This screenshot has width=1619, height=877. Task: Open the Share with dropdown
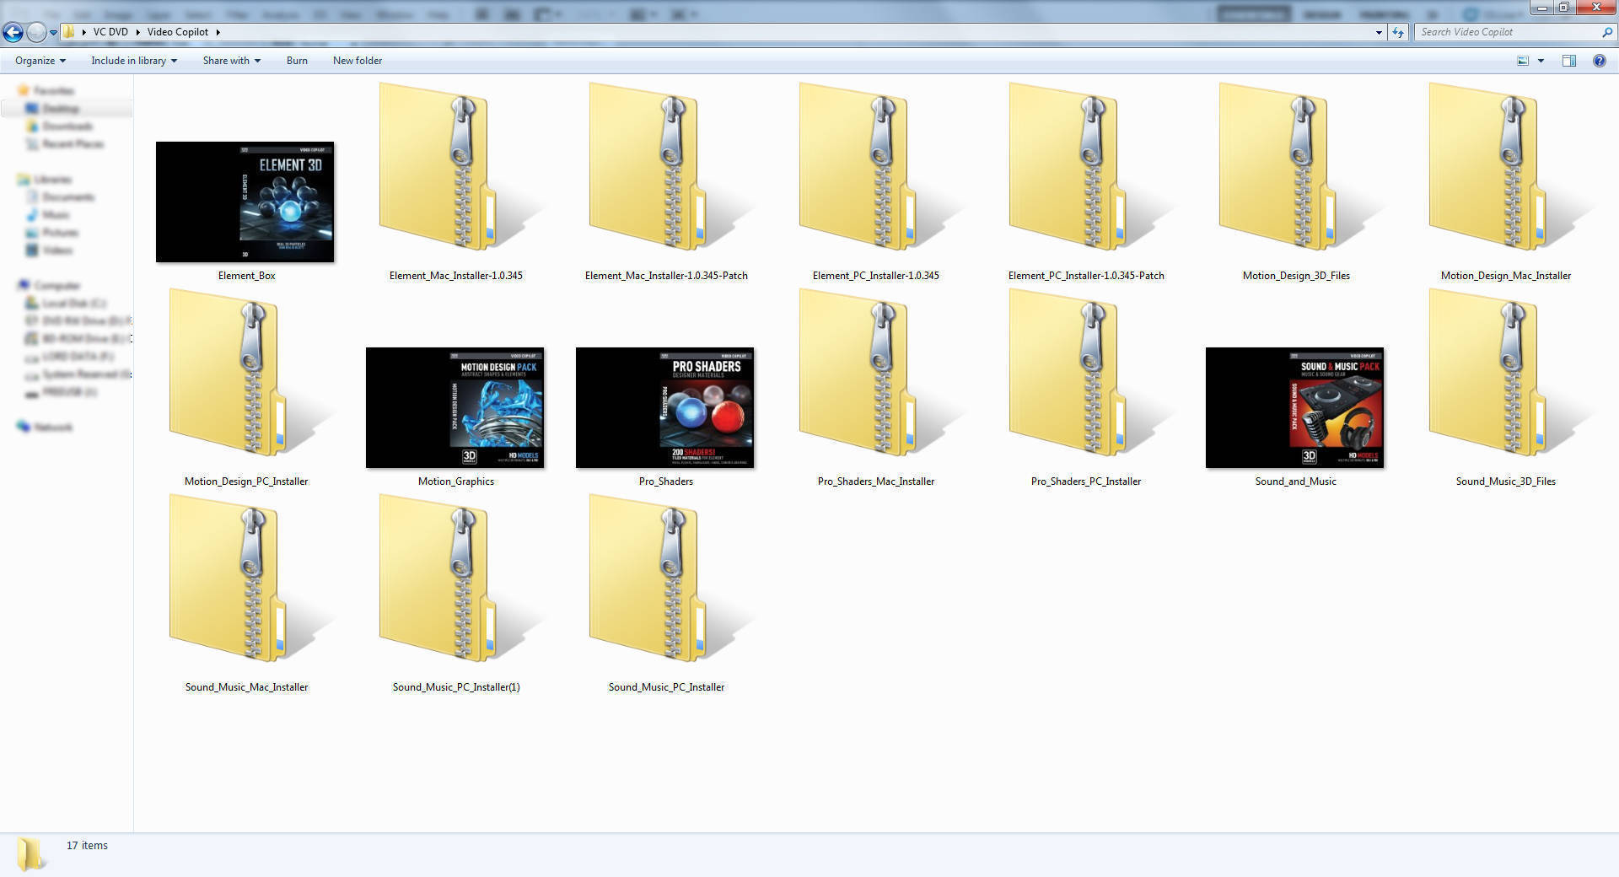tap(232, 61)
